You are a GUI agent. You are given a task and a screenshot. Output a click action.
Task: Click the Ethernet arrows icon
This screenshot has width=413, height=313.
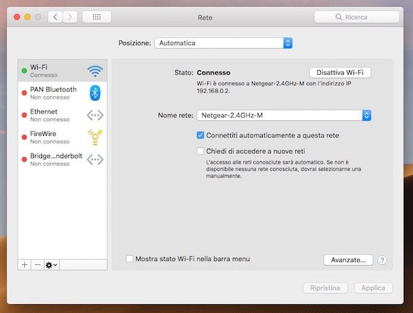click(x=95, y=116)
